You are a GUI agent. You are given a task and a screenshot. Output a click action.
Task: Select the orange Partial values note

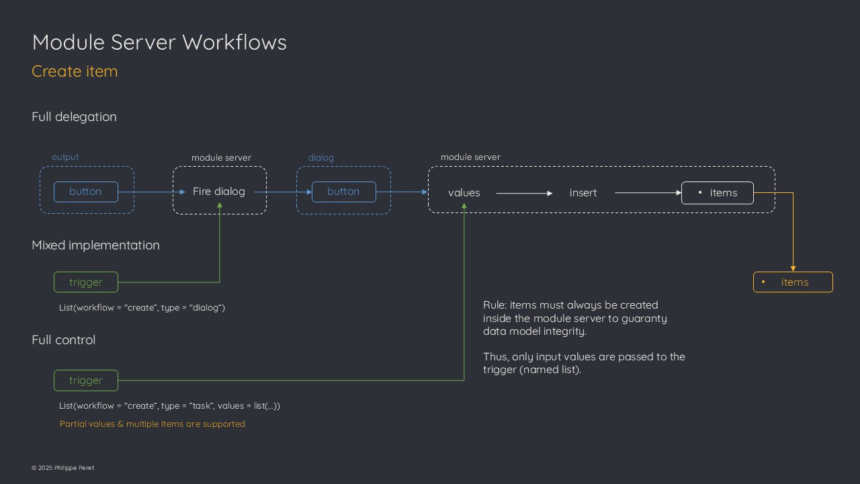click(x=152, y=424)
